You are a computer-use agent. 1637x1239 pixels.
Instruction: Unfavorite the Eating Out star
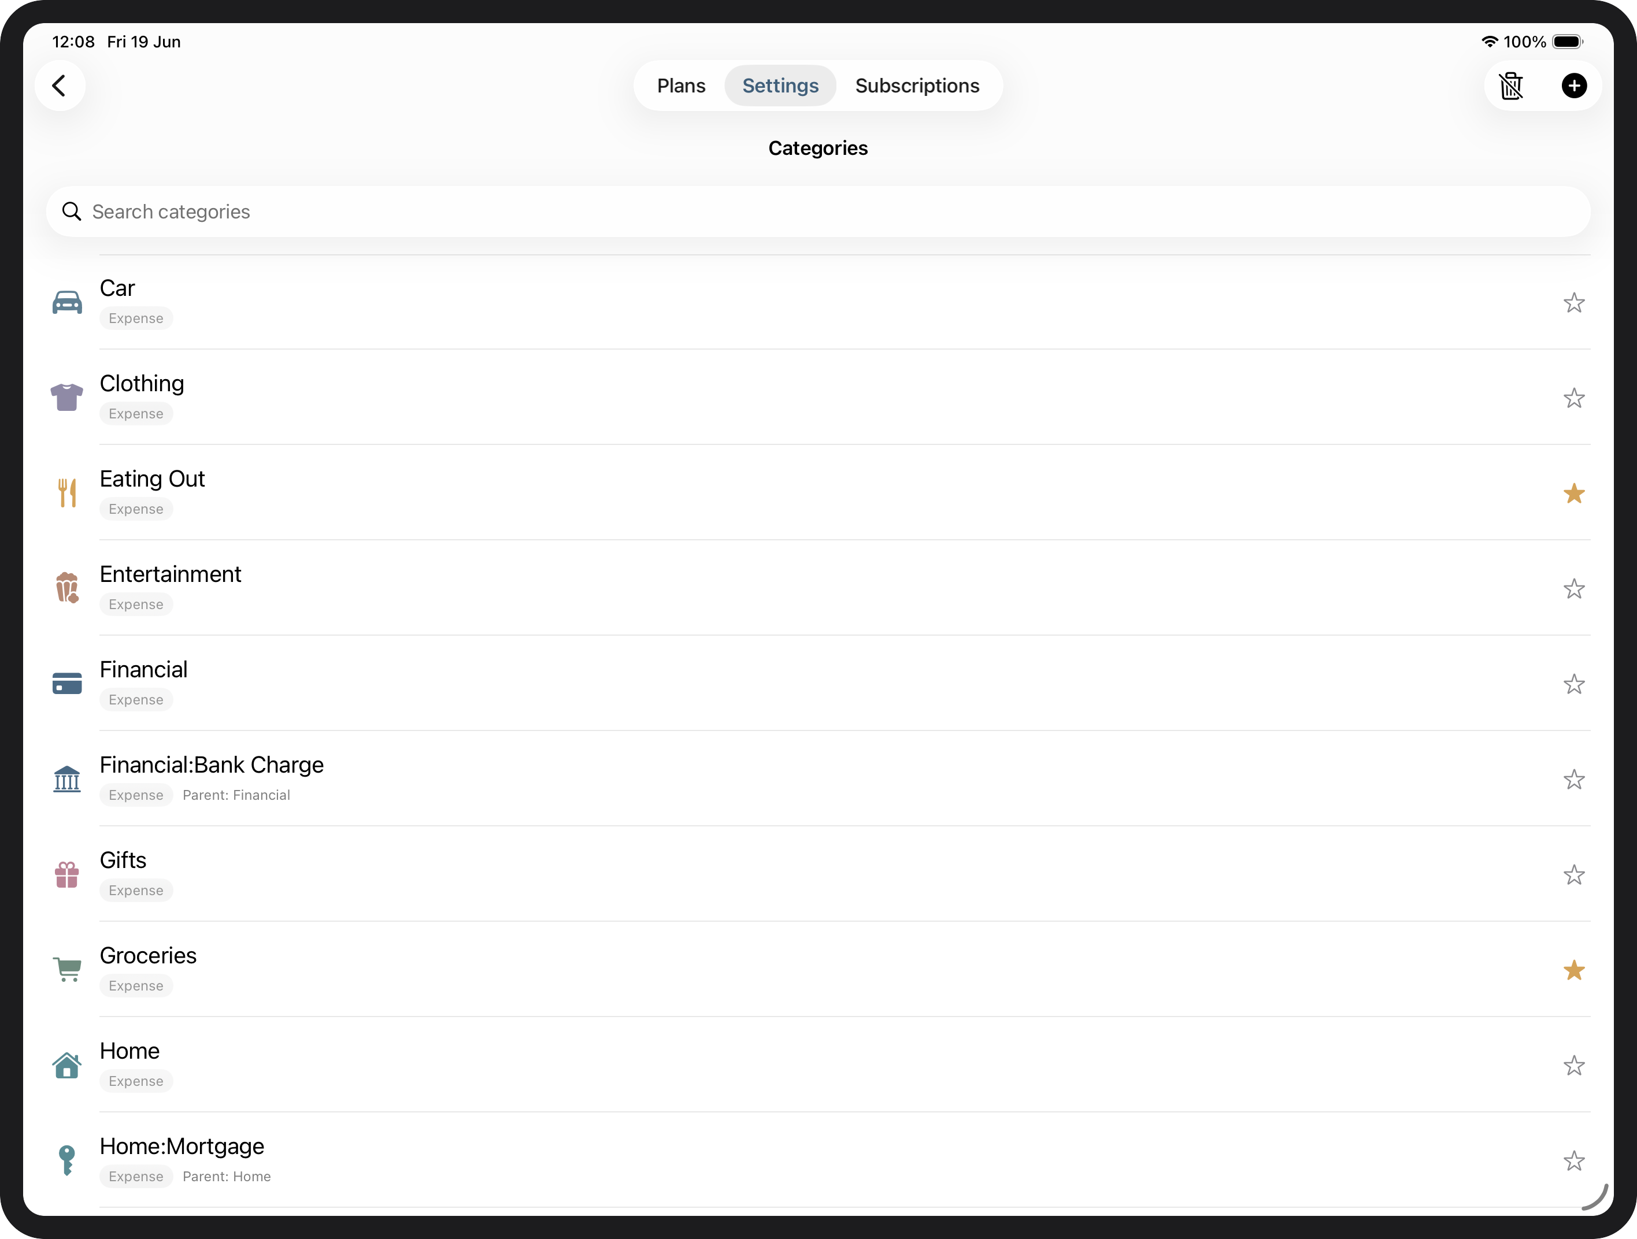click(1574, 494)
